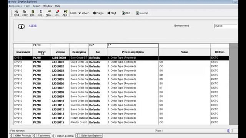Click the Tab column header
The image size is (246, 138).
click(x=98, y=52)
